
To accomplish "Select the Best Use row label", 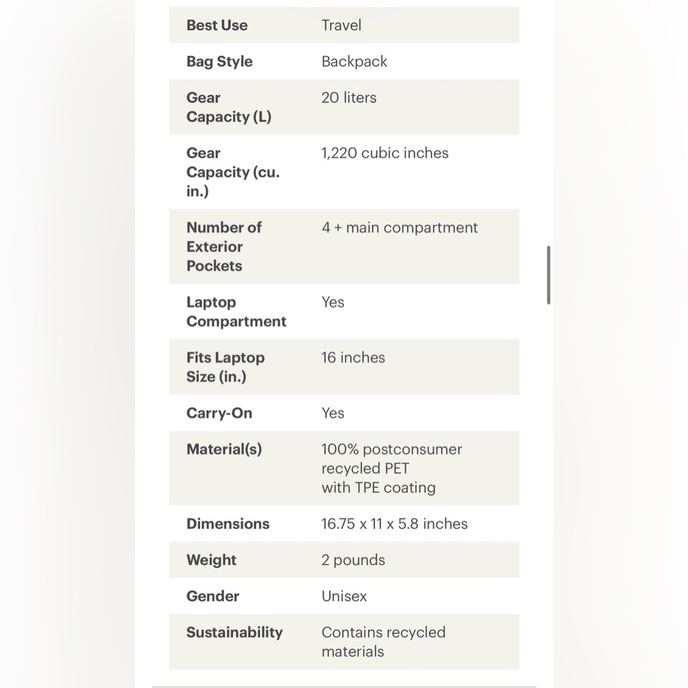I will pos(217,25).
